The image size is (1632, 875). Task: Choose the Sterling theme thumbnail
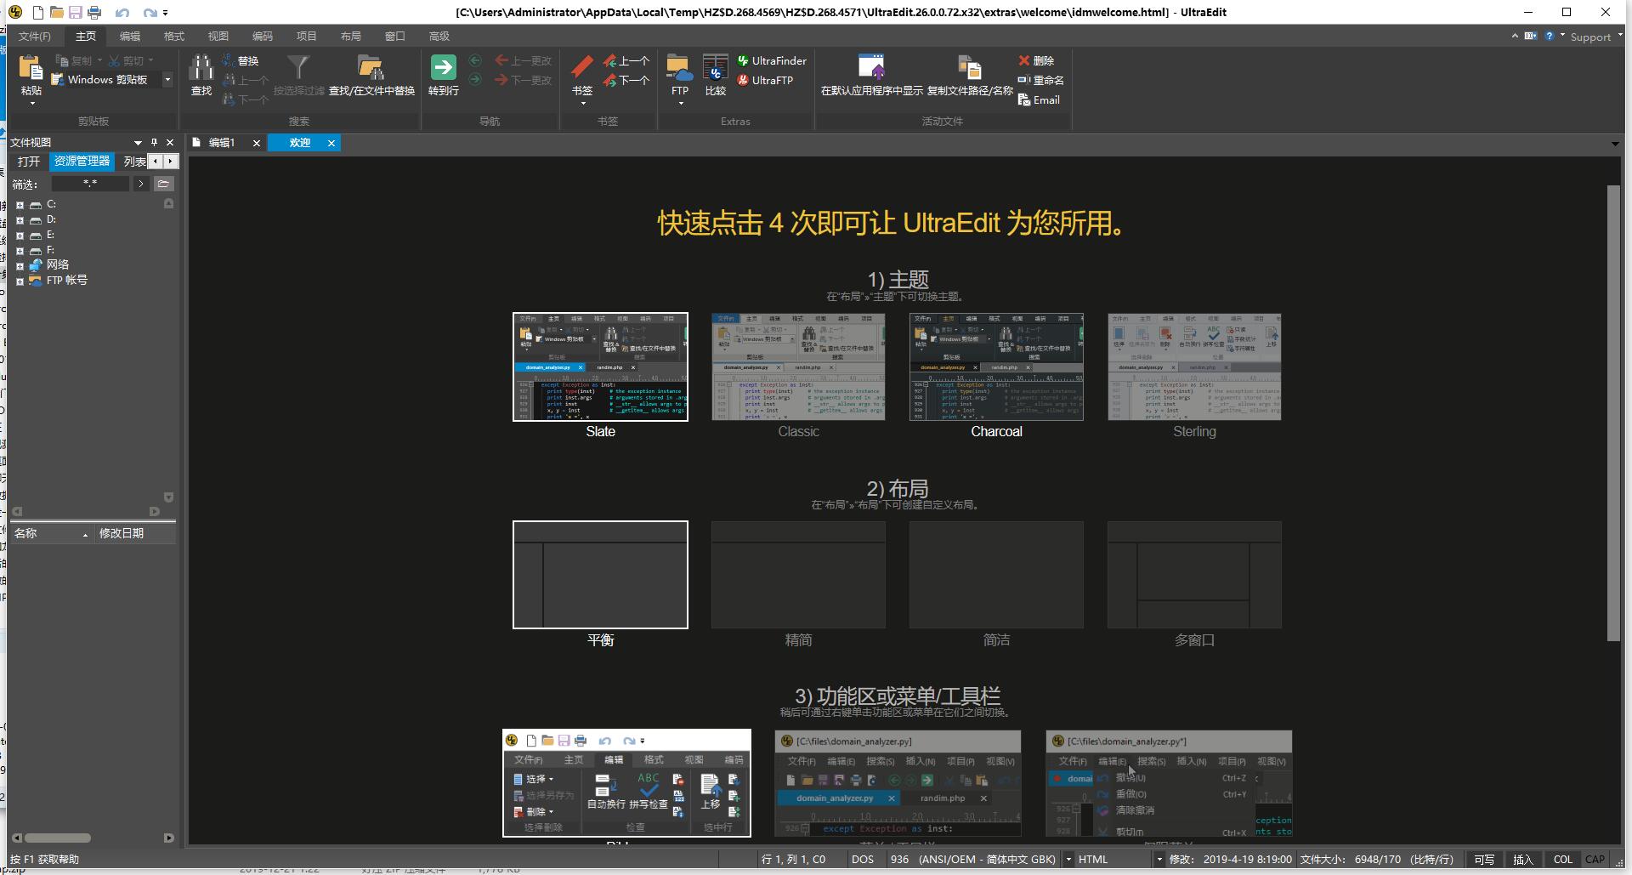pos(1194,366)
